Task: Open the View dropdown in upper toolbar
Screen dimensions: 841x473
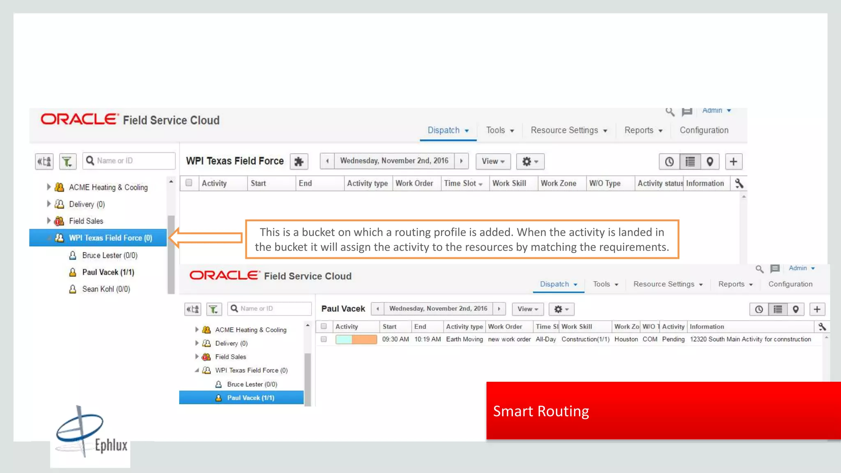Action: 493,161
